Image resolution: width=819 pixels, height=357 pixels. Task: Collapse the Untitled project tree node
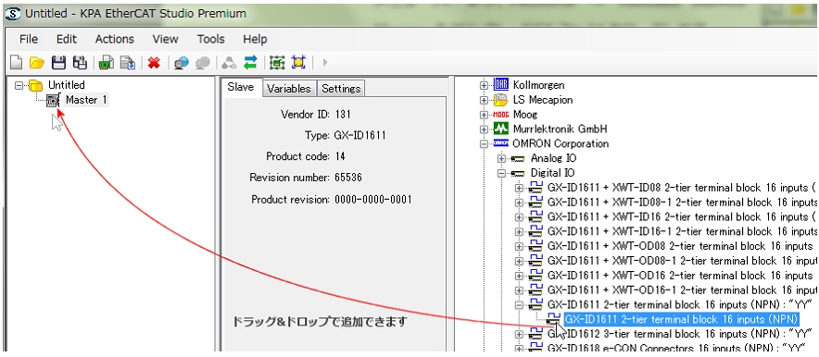tap(19, 85)
